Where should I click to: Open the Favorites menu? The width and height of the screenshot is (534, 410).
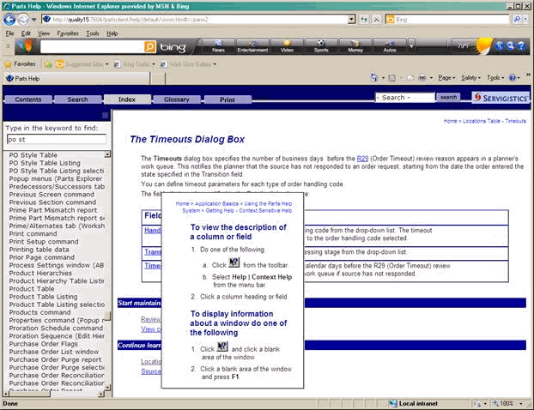(x=68, y=33)
